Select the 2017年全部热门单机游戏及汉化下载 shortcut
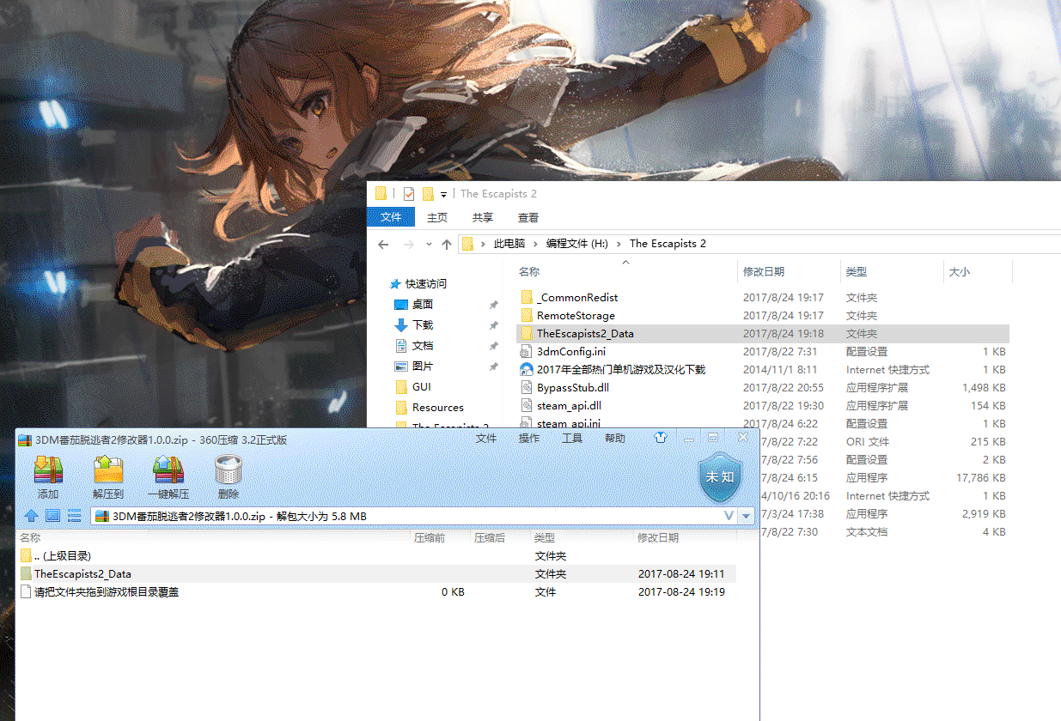1061x721 pixels. tap(762, 369)
